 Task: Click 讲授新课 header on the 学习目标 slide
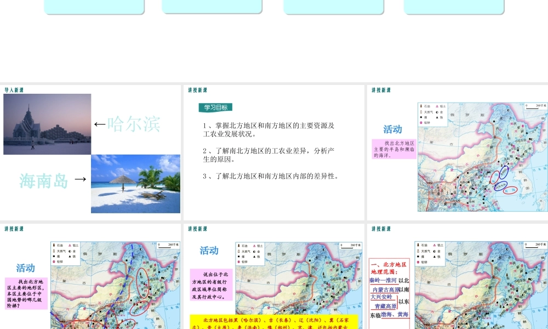pos(197,90)
